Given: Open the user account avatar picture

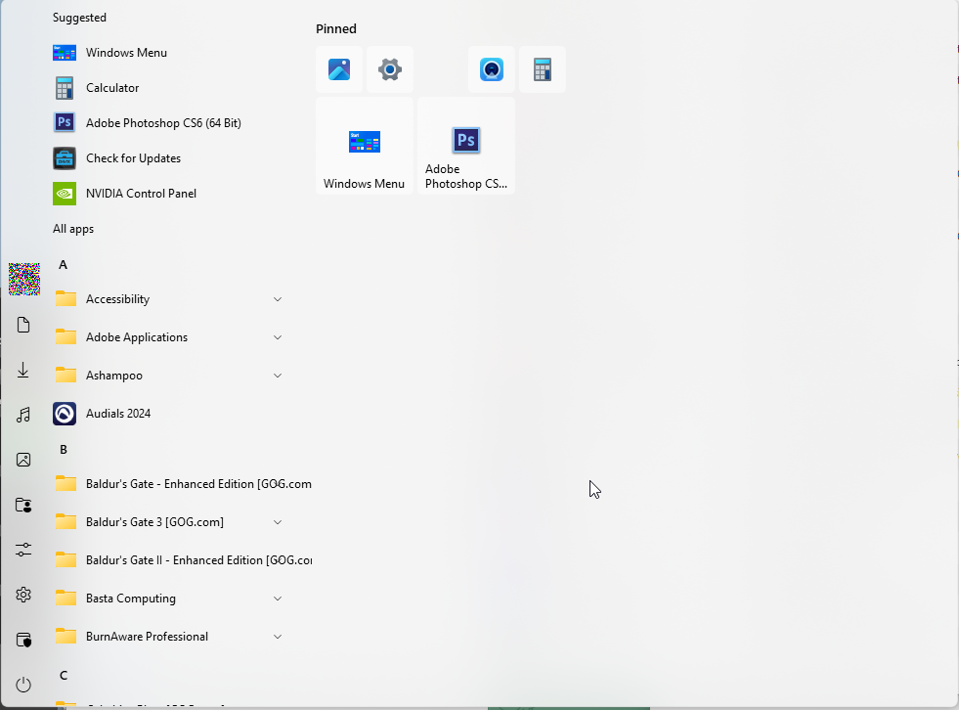Looking at the screenshot, I should pyautogui.click(x=24, y=279).
